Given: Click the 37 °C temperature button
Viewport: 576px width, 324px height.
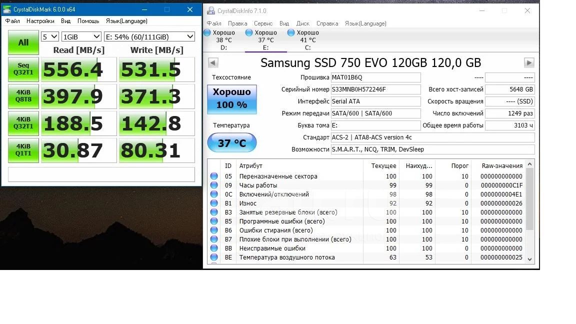Looking at the screenshot, I should (x=232, y=143).
